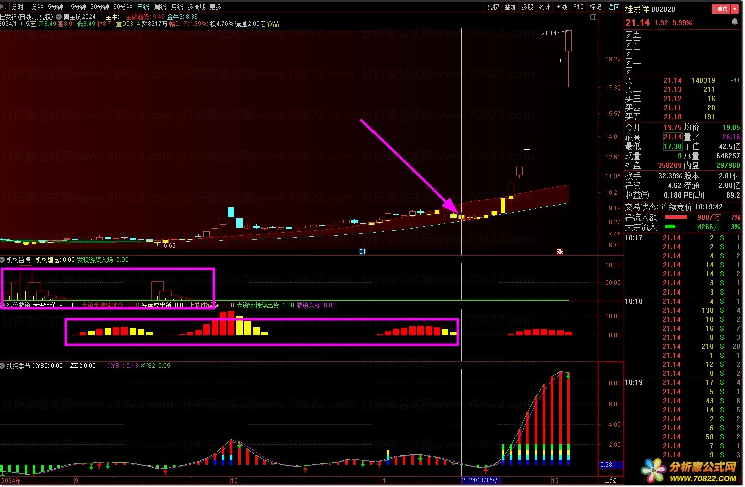Activate the 画线 drawing tool
This screenshot has height=487, width=745.
pyautogui.click(x=562, y=7)
